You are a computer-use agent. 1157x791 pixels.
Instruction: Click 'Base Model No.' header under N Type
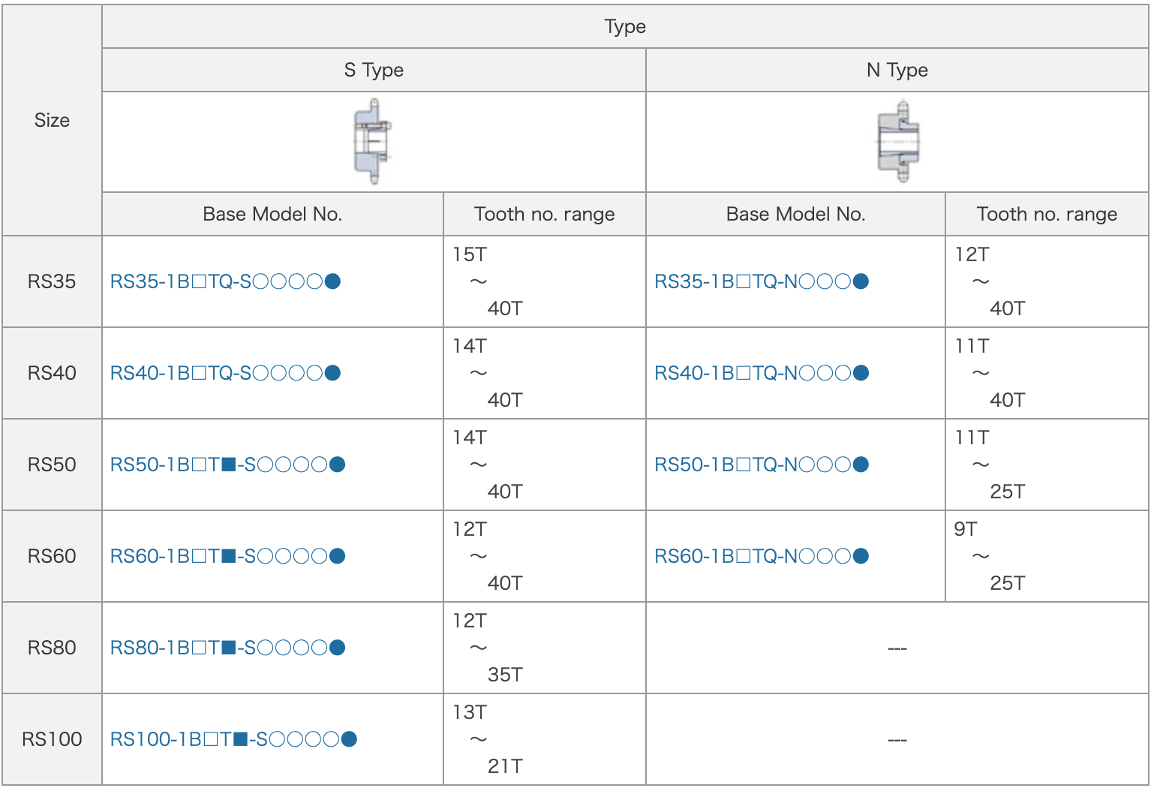(795, 214)
